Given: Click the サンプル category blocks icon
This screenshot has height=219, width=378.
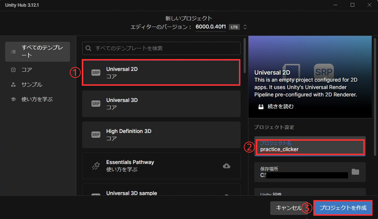Looking at the screenshot, I should point(13,85).
